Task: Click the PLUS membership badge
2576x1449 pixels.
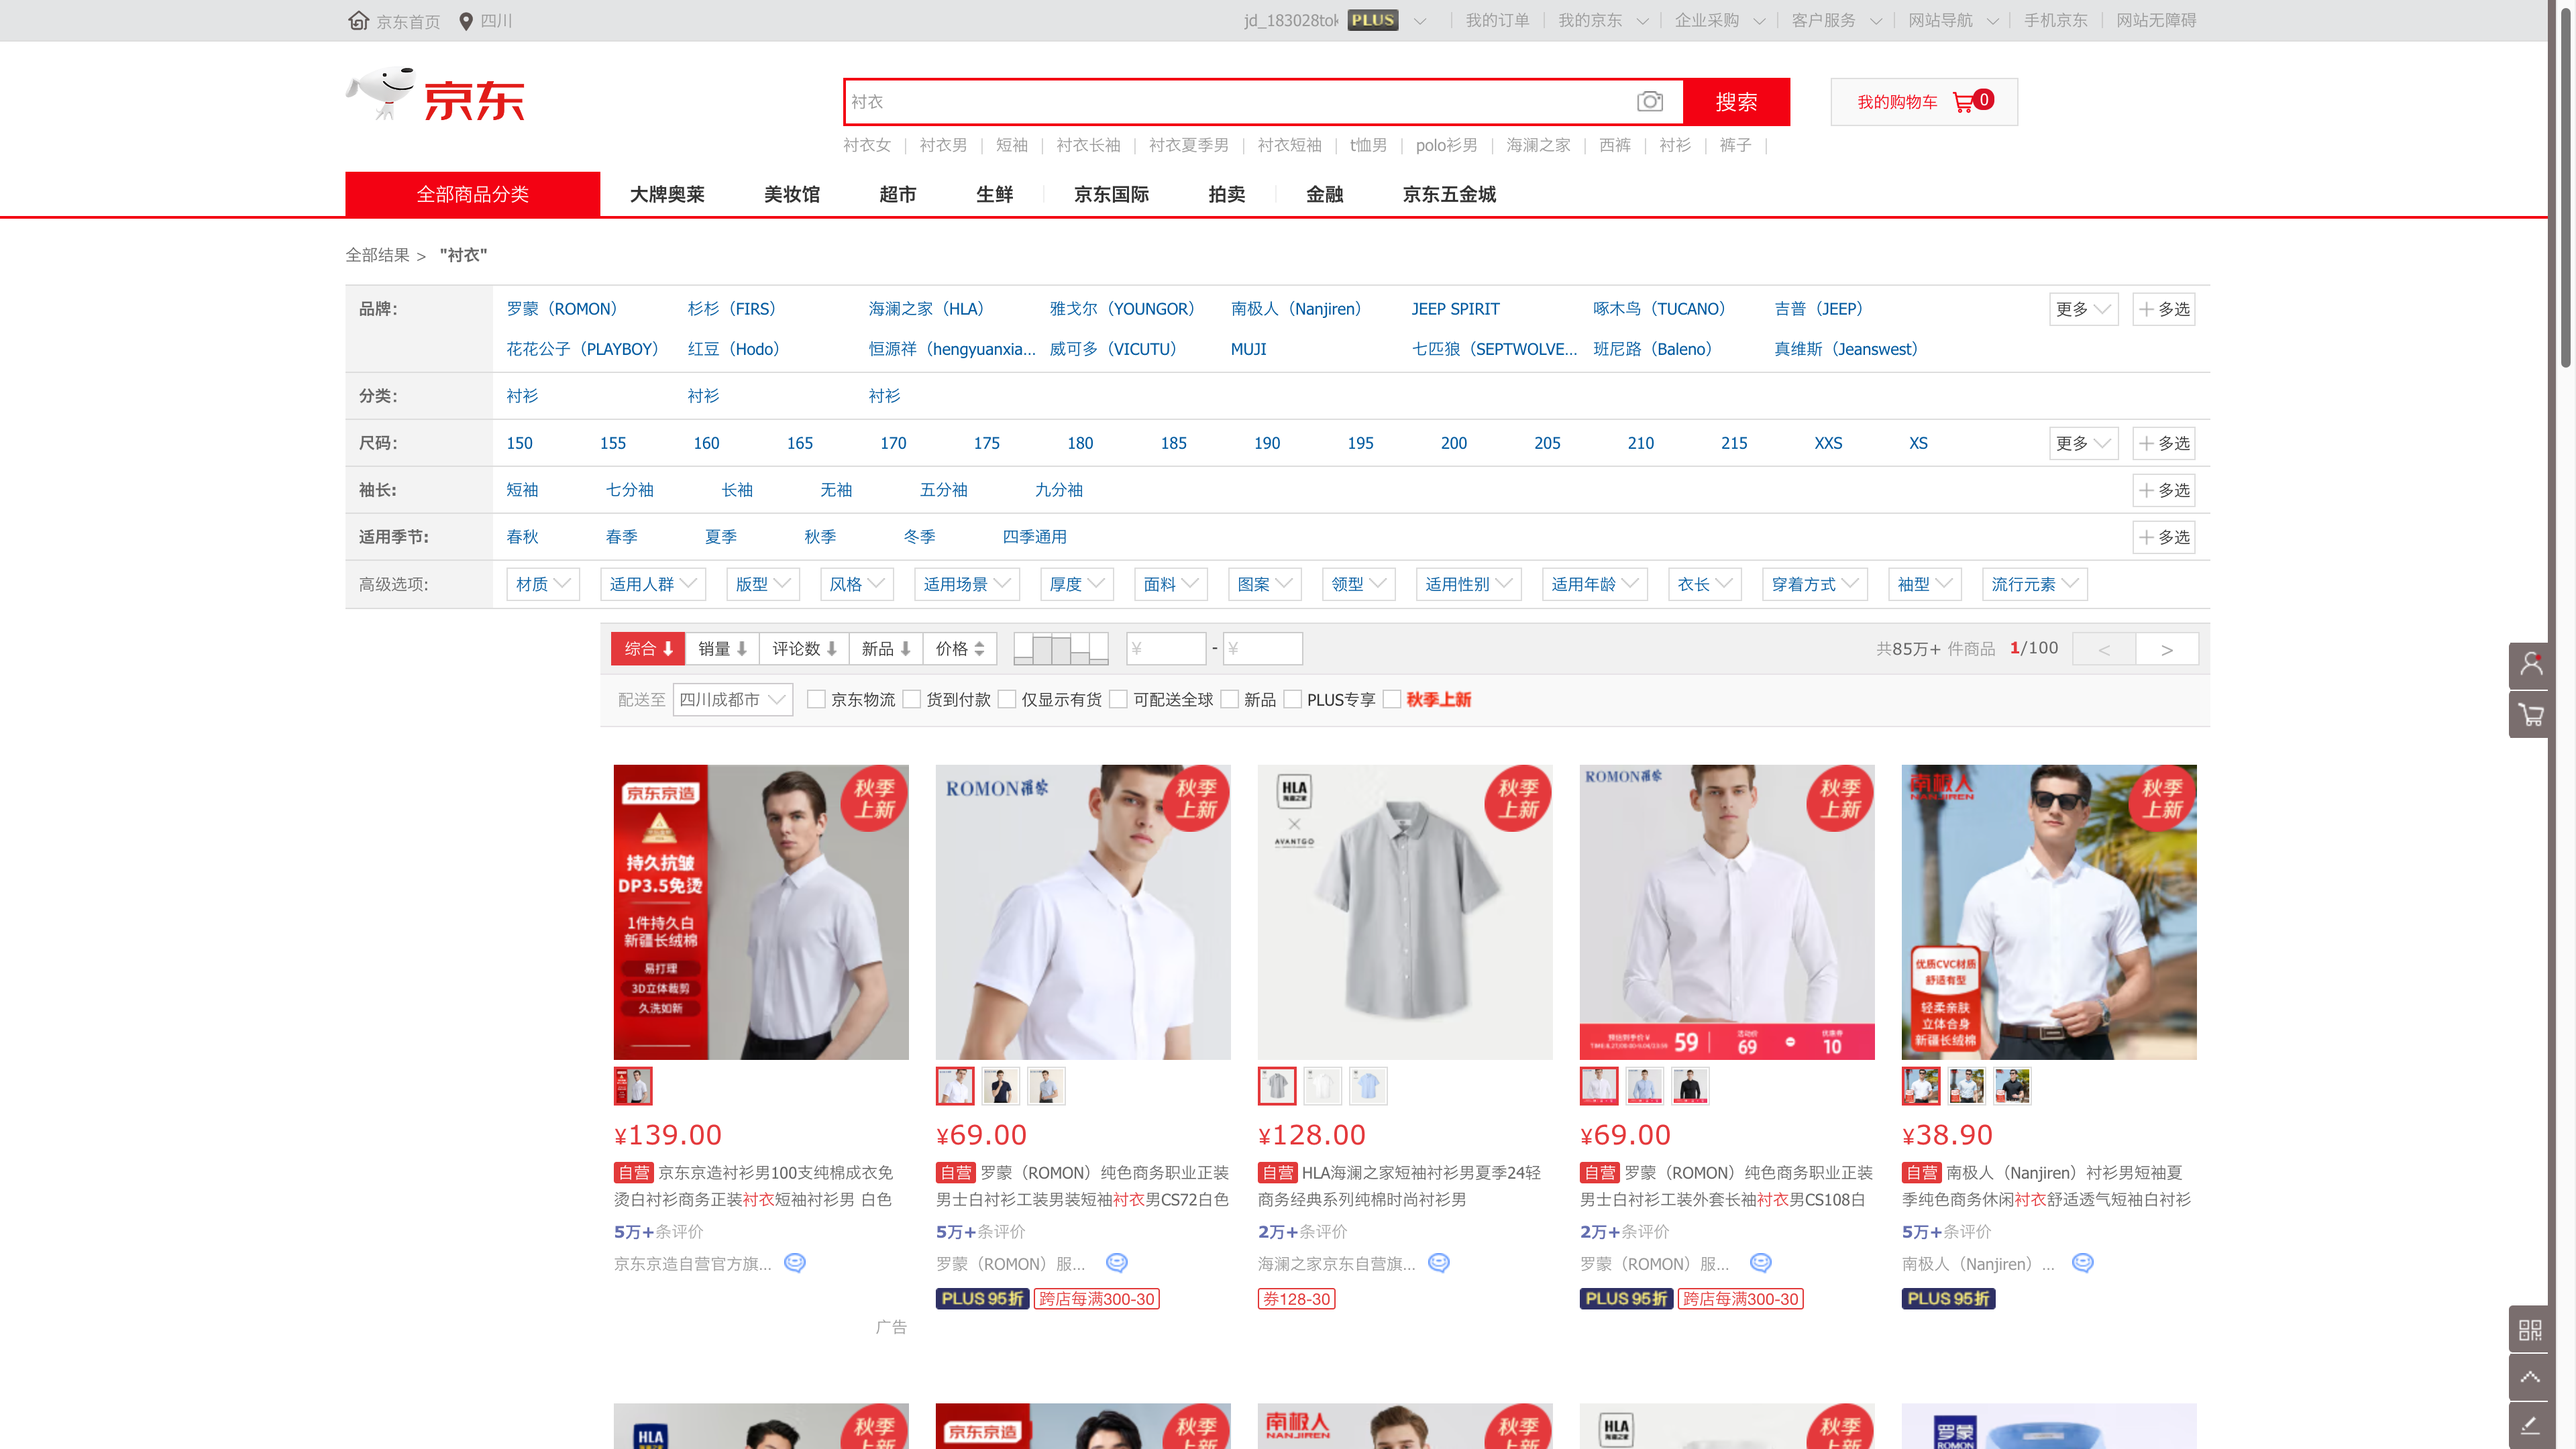Action: coord(1373,20)
